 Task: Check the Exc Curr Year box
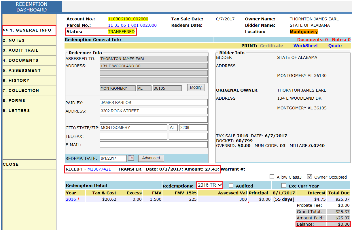[x=284, y=185]
